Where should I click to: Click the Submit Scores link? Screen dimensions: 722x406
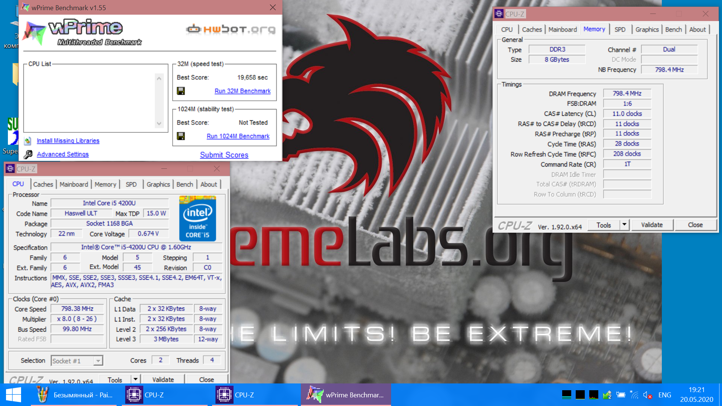(224, 155)
